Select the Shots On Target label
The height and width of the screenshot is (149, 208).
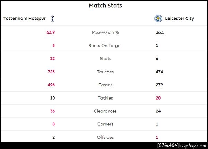point(105,46)
